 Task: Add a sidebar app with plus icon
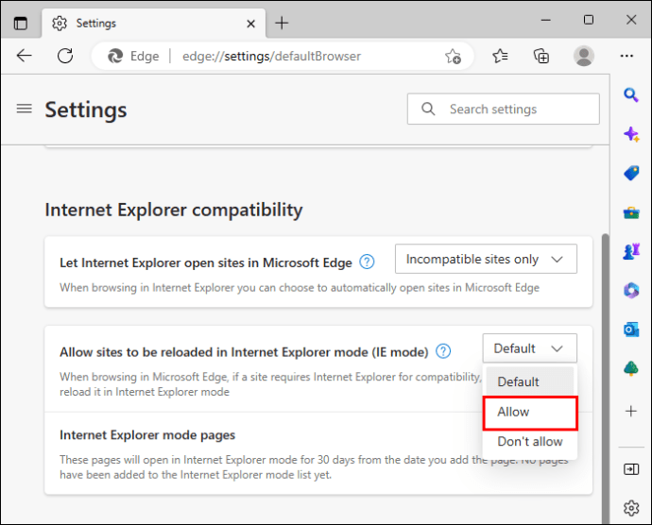631,411
